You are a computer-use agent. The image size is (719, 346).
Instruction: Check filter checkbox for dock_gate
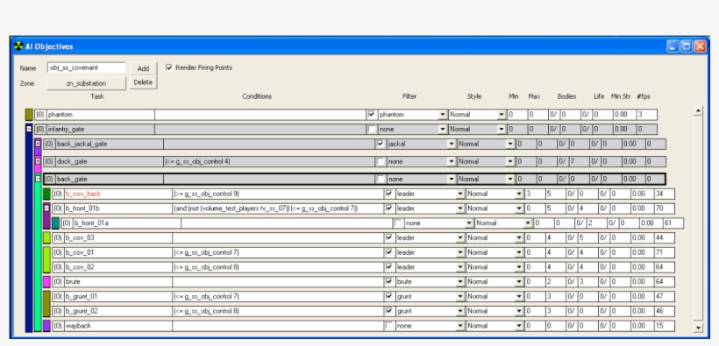click(381, 161)
